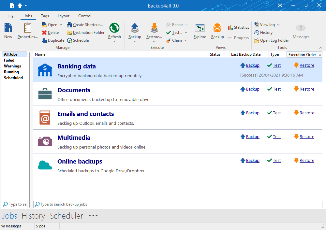Click the new document icon in title bar

12,6
